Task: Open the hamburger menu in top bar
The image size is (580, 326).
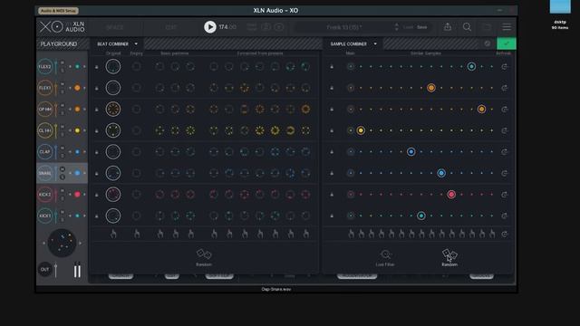Action: 507,27
